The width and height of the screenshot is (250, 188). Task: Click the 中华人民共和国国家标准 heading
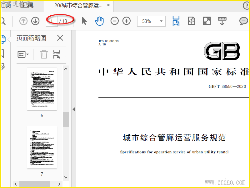[x=174, y=72]
